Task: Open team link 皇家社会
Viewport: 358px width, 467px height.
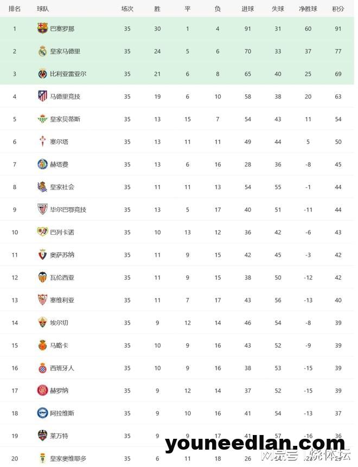Action: pos(62,187)
